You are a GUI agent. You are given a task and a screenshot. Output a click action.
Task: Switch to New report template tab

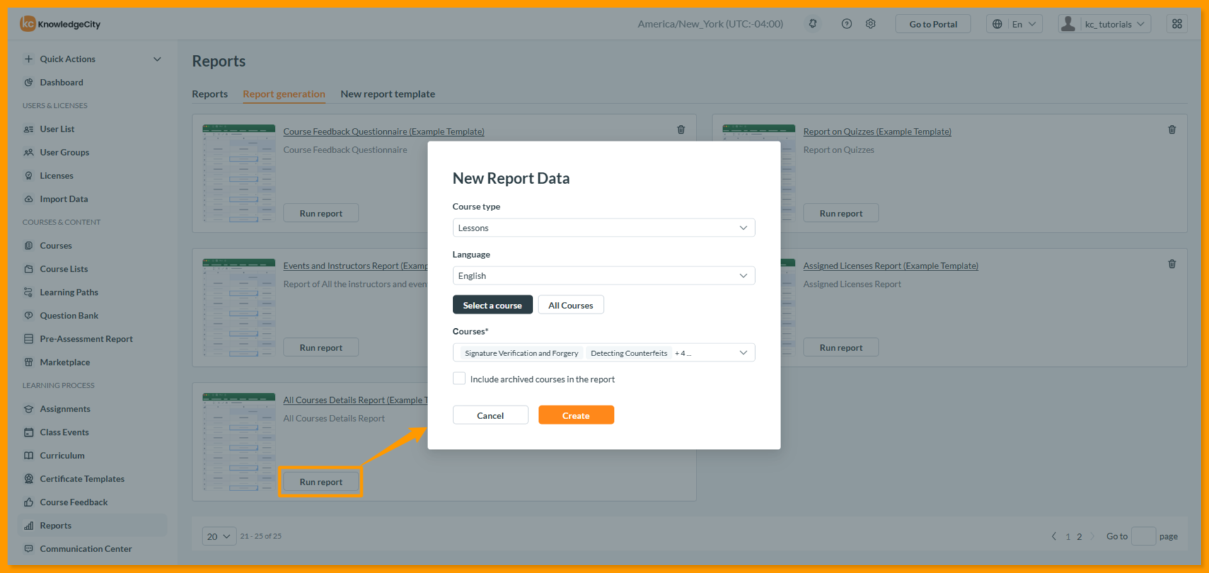tap(388, 94)
